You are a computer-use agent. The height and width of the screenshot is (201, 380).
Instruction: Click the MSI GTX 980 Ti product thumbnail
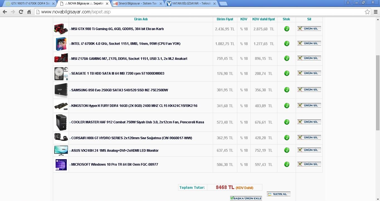tap(61, 29)
